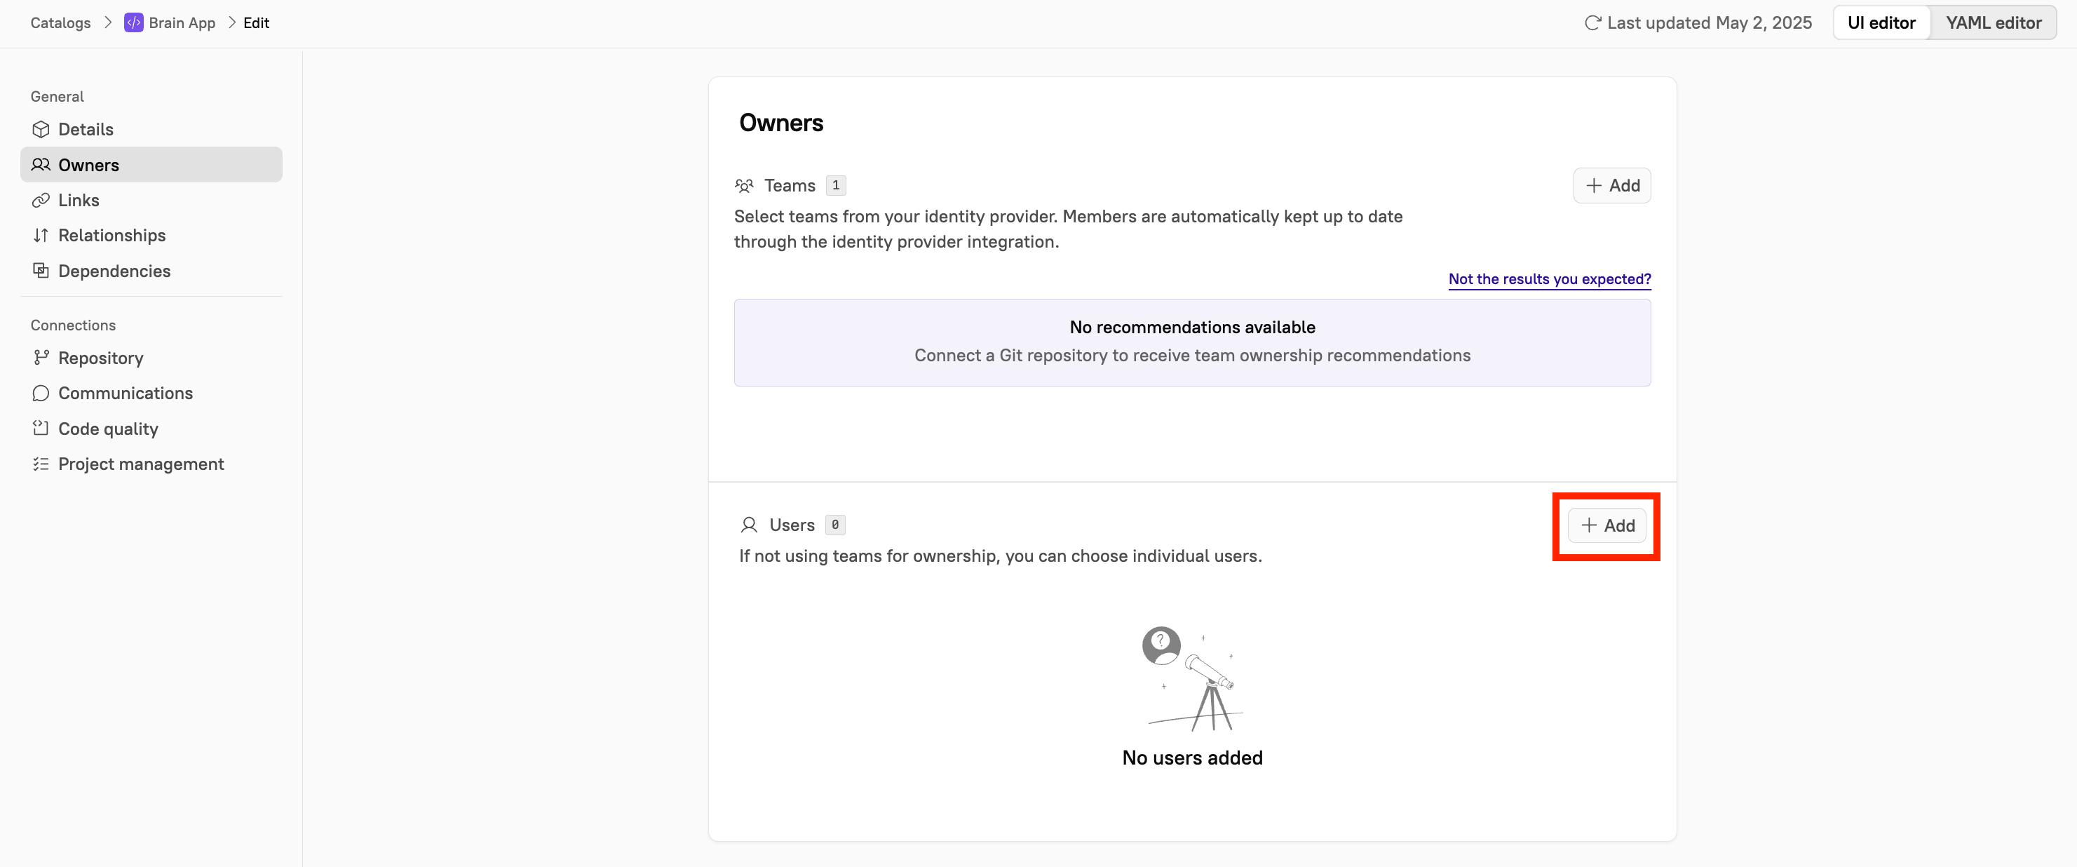Click the Teams group icon
Image resolution: width=2077 pixels, height=867 pixels.
[744, 185]
